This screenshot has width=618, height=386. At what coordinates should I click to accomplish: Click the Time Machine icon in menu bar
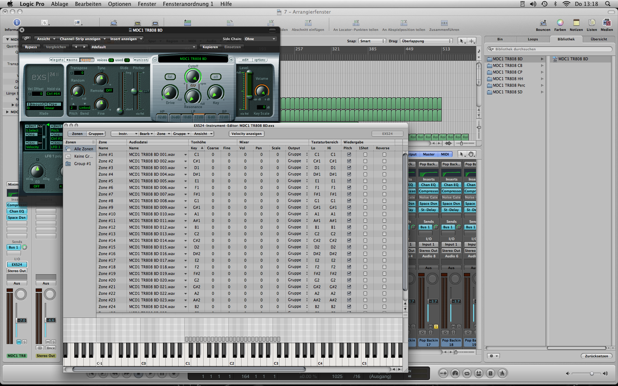click(544, 4)
